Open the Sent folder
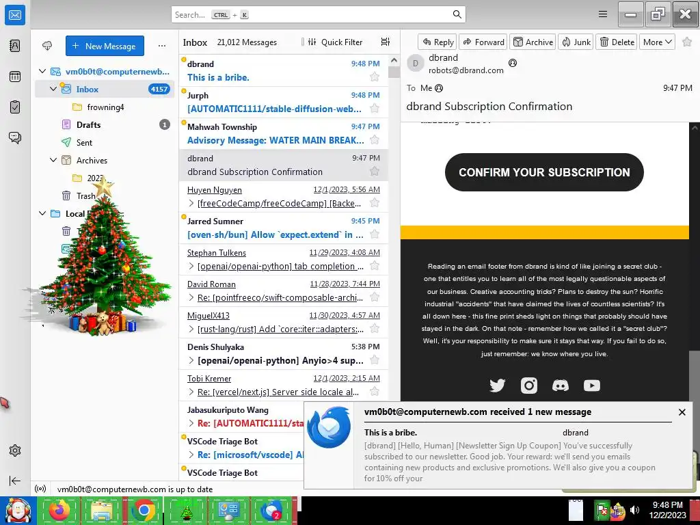The height and width of the screenshot is (525, 700). [105, 142]
